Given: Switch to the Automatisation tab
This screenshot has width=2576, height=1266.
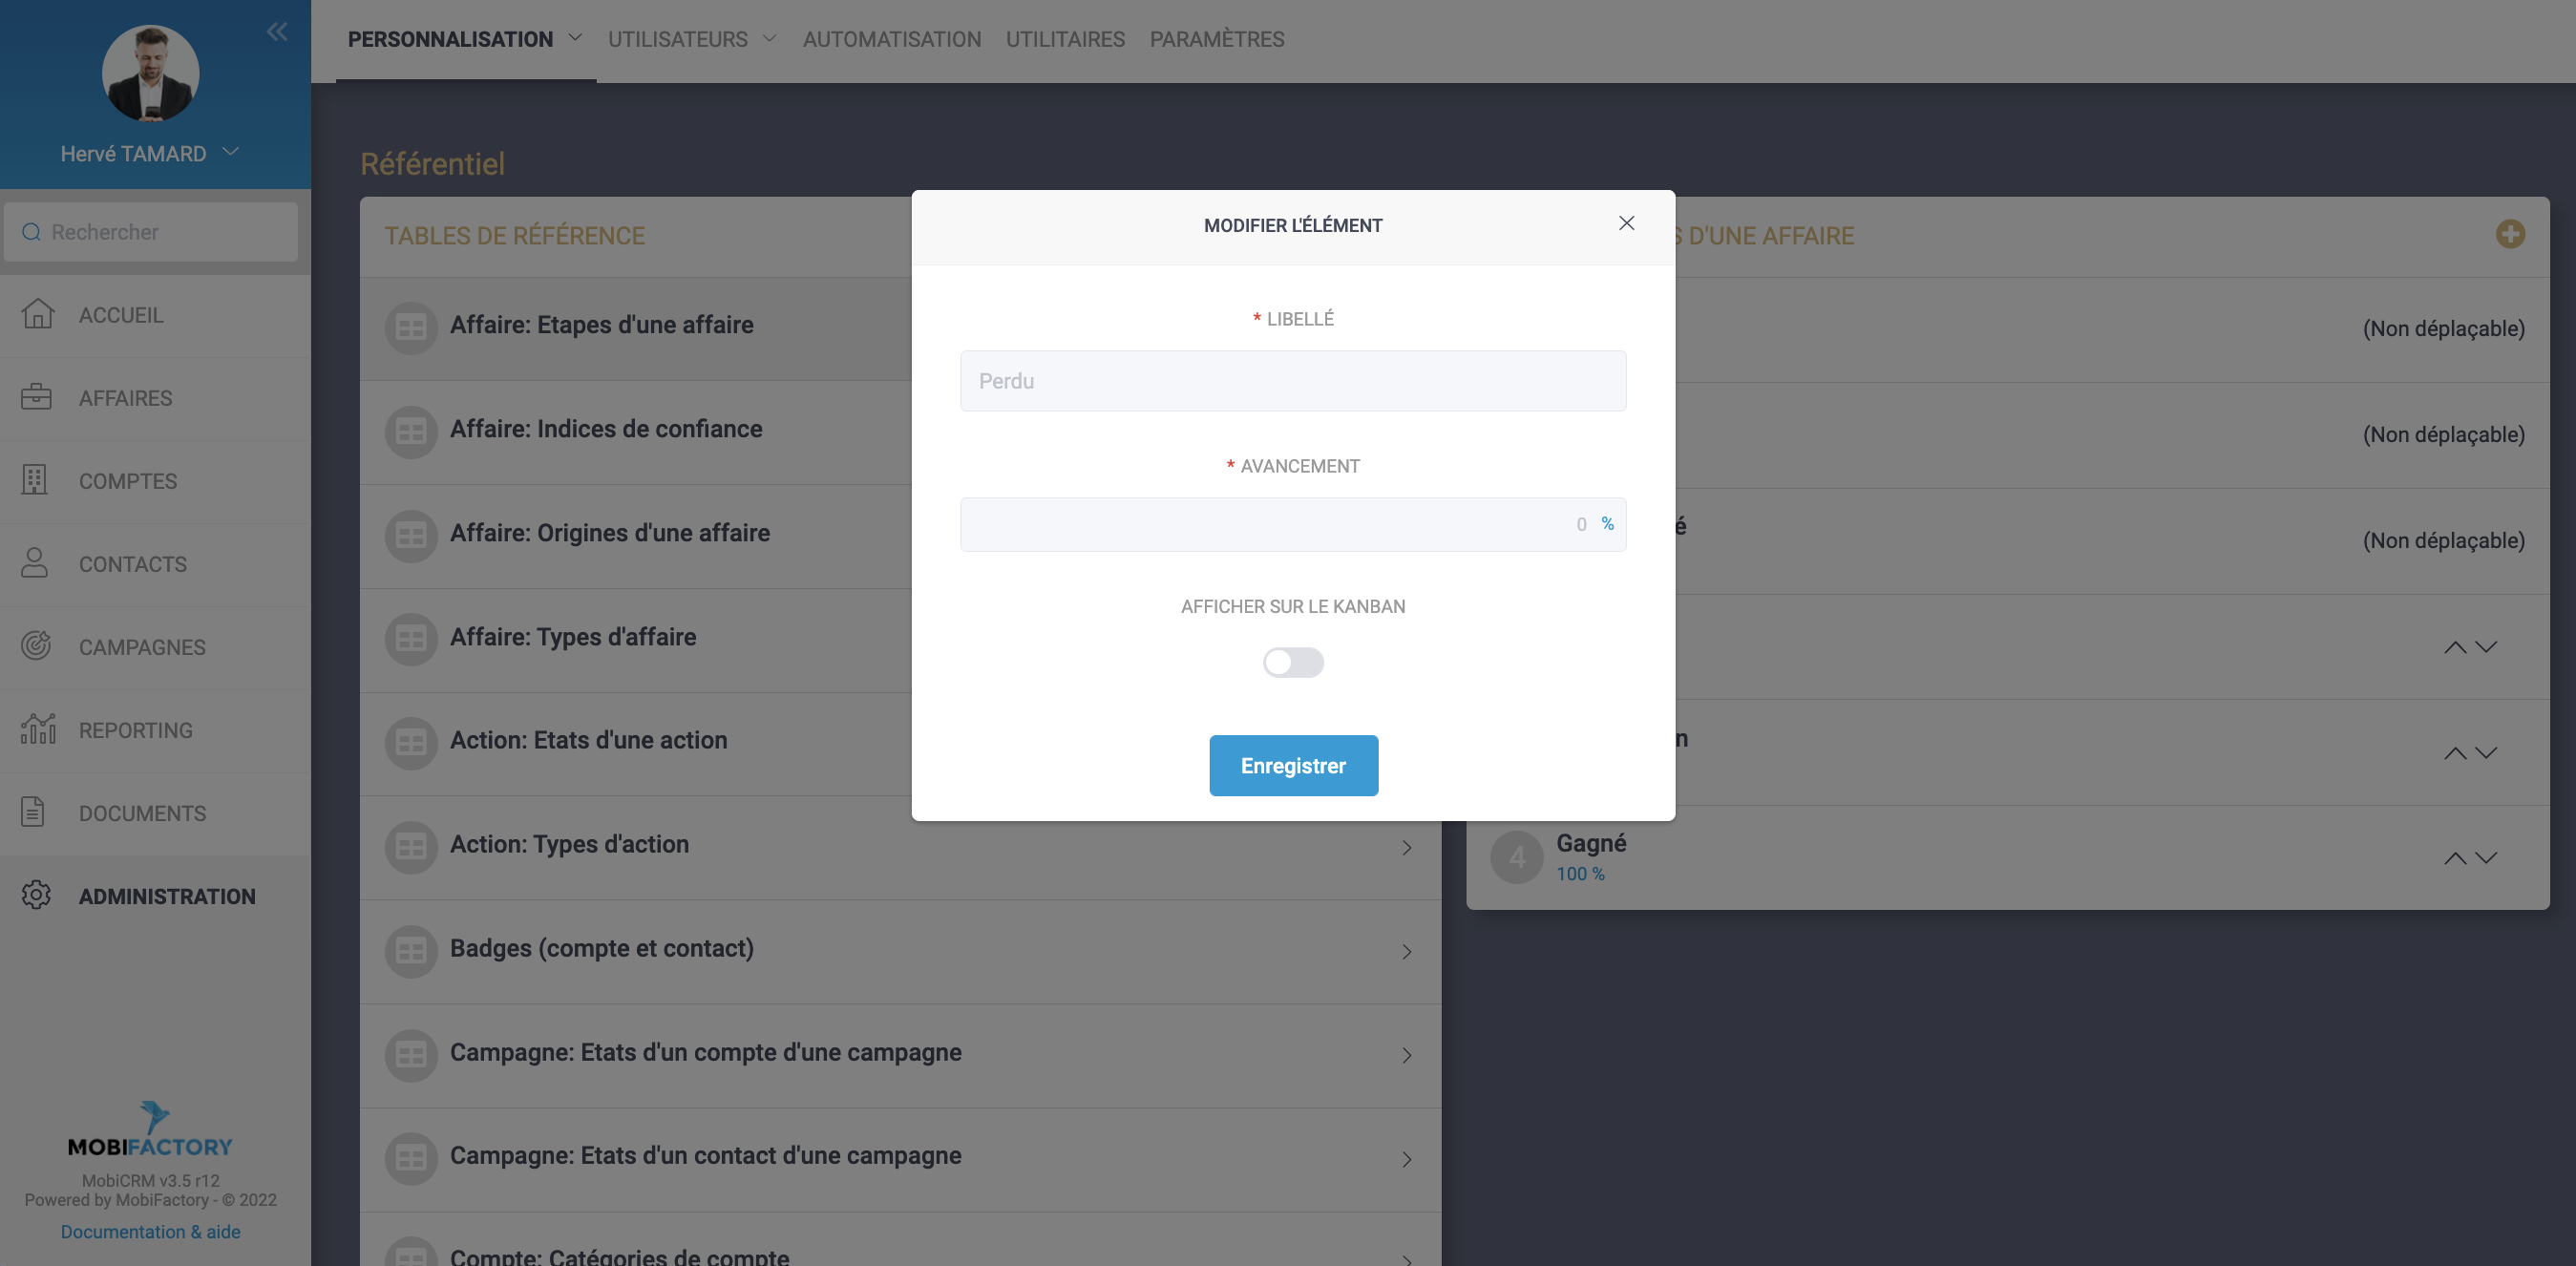Looking at the screenshot, I should tap(891, 39).
